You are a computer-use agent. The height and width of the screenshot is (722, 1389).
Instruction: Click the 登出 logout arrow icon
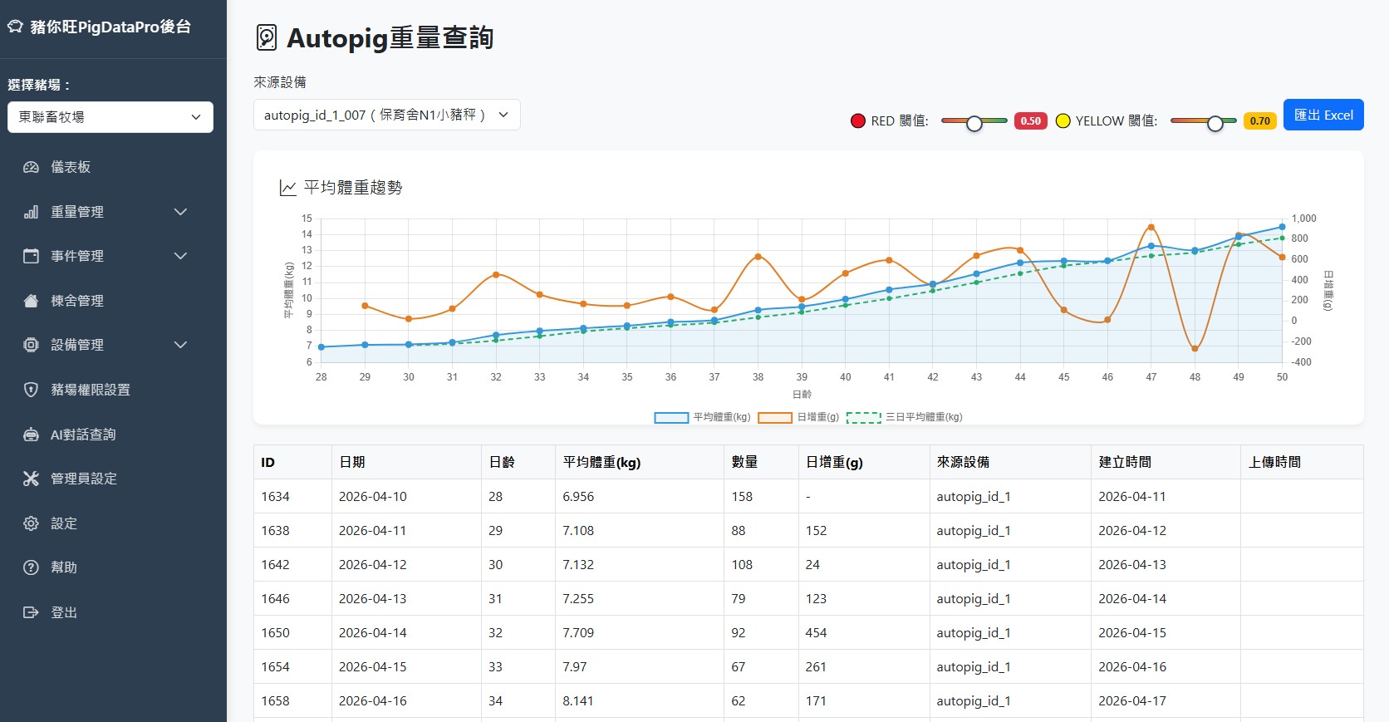pos(31,612)
